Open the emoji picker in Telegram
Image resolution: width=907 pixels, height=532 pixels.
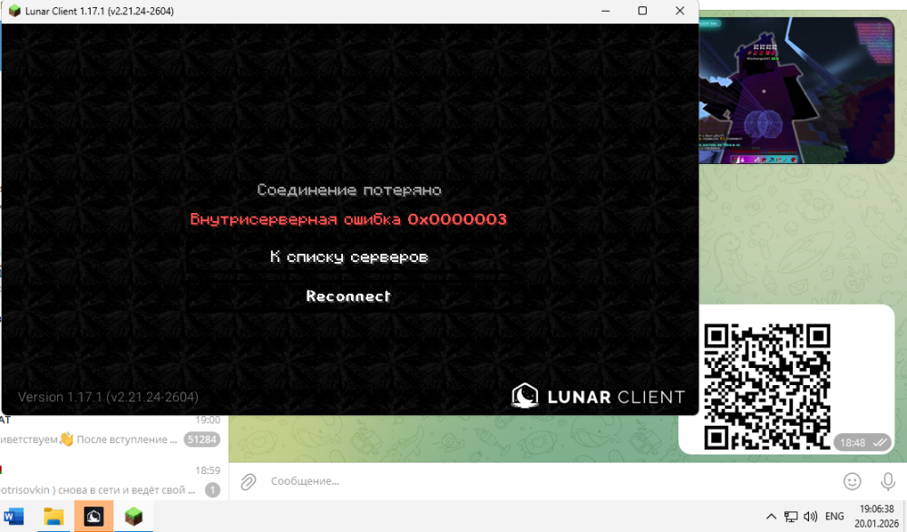pos(852,481)
